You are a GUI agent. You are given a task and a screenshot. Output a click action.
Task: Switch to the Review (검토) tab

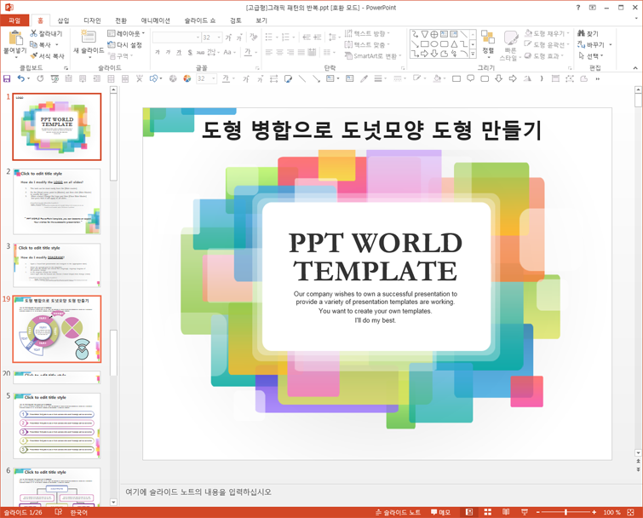pyautogui.click(x=236, y=20)
